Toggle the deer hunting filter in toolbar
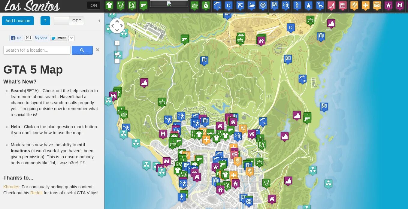Viewport: 408px width, 209px height. pyautogui.click(x=320, y=5)
